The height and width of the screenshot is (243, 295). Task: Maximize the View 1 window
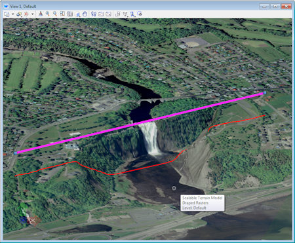[275, 7]
